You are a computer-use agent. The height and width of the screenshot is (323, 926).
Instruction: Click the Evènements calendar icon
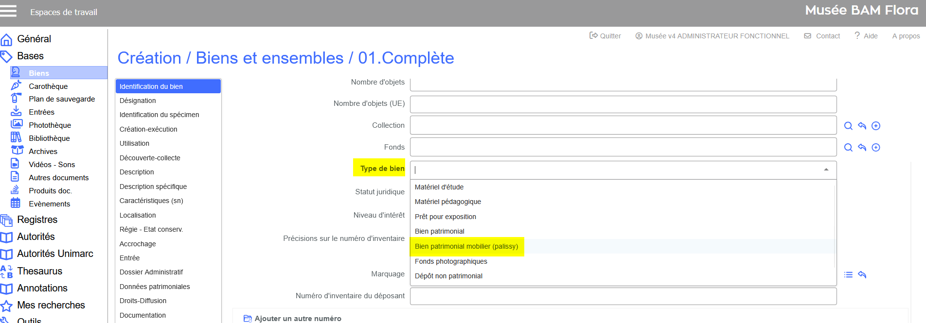[16, 204]
